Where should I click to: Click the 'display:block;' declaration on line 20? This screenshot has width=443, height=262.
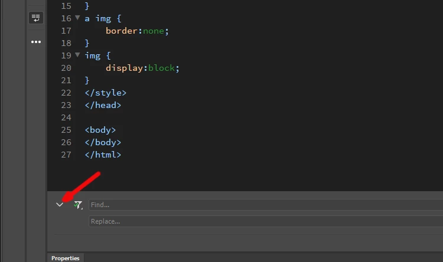pos(143,68)
